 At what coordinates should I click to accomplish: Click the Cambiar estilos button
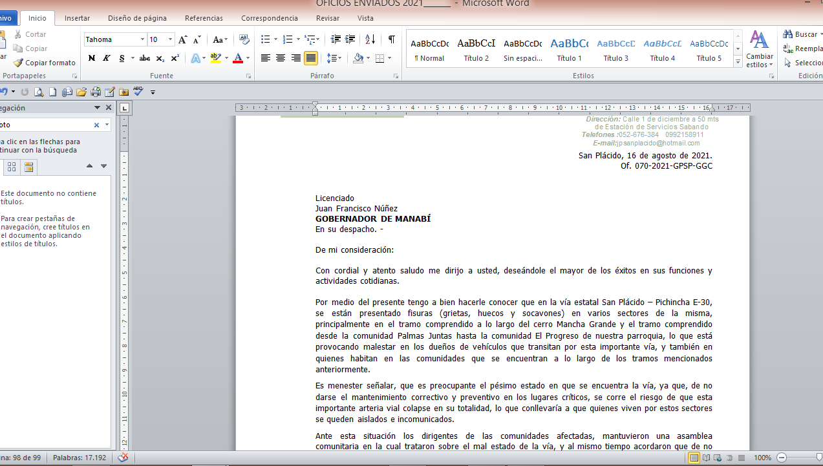click(759, 50)
